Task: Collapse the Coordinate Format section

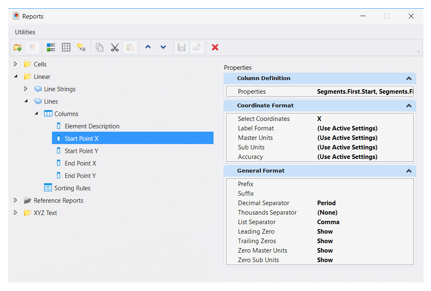Action: 409,106
